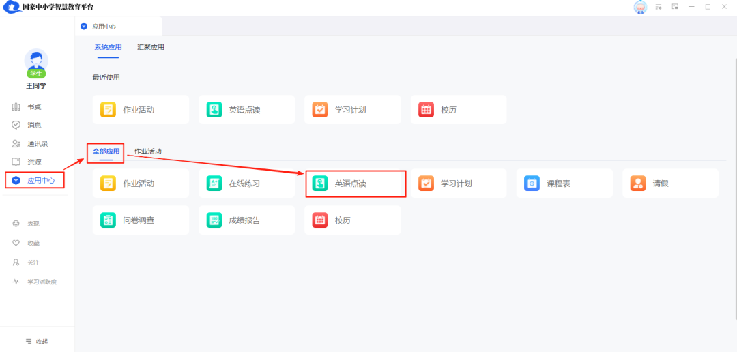Open the 问卷调查 survey app

[141, 220]
